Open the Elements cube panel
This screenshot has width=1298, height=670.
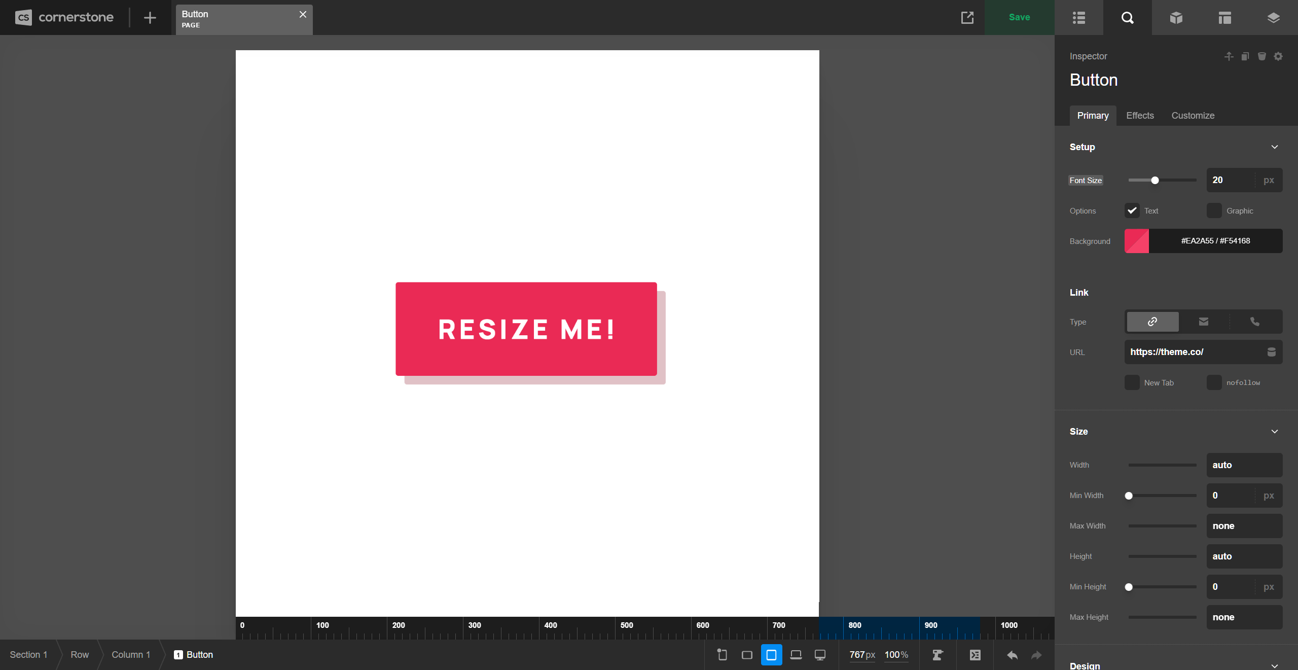point(1176,18)
